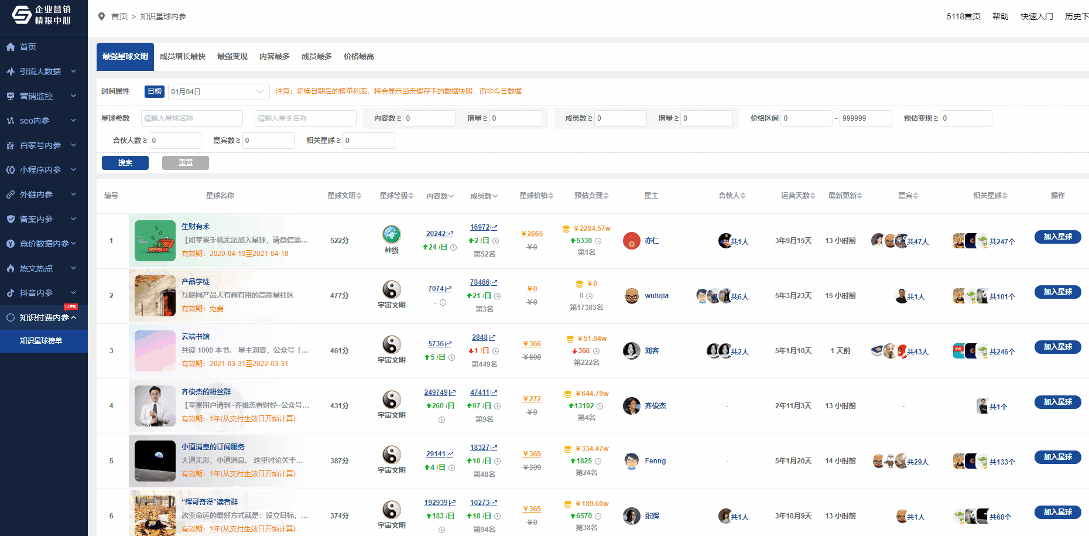This screenshot has width=1089, height=536.
Task: Sort by the 成员数 column header
Action: tap(484, 196)
